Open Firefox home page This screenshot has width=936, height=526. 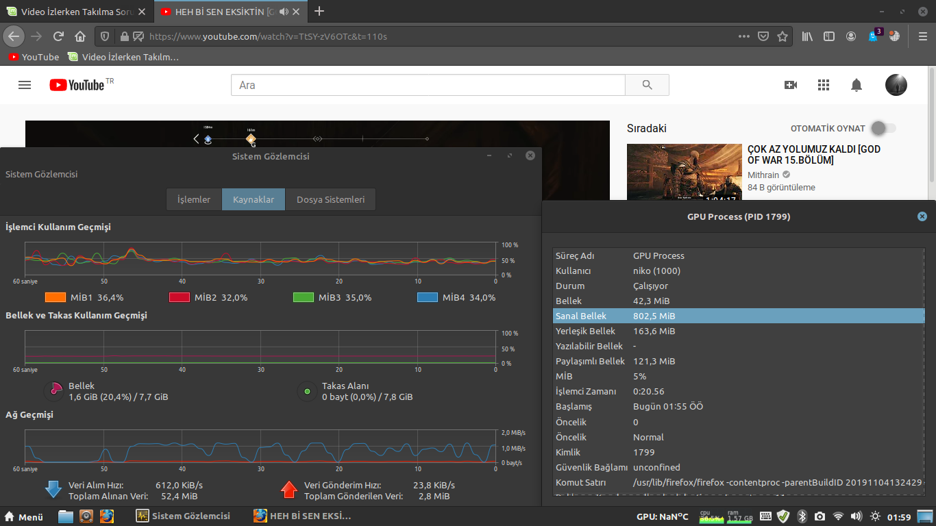tap(80, 36)
